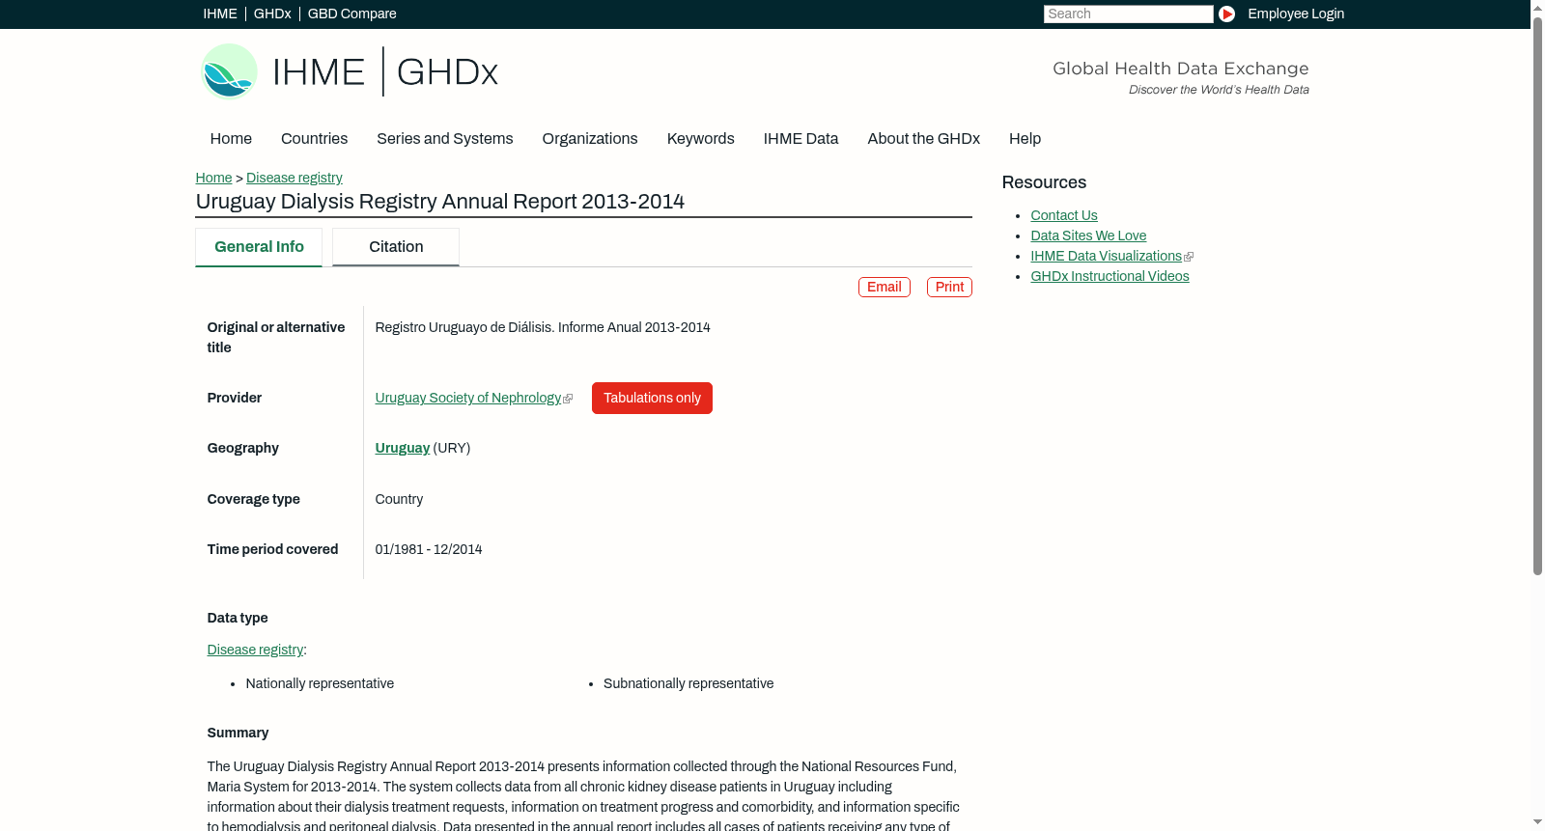
Task: Click 'Global Health Data Exchange' header text
Action: 1180,69
